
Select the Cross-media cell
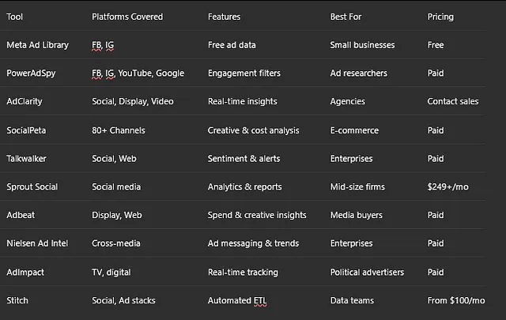[x=116, y=243]
